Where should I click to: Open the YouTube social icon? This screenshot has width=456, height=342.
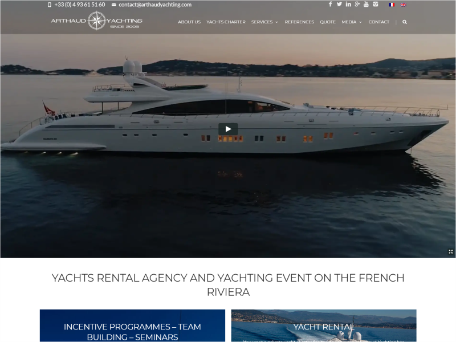point(366,4)
